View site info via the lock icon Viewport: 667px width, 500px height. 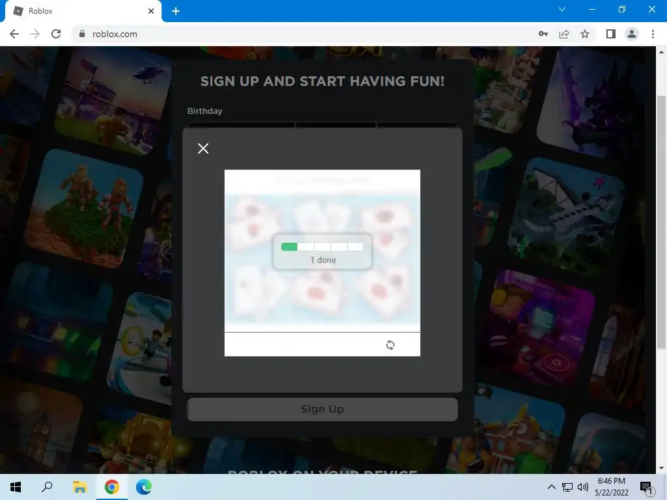click(x=82, y=34)
